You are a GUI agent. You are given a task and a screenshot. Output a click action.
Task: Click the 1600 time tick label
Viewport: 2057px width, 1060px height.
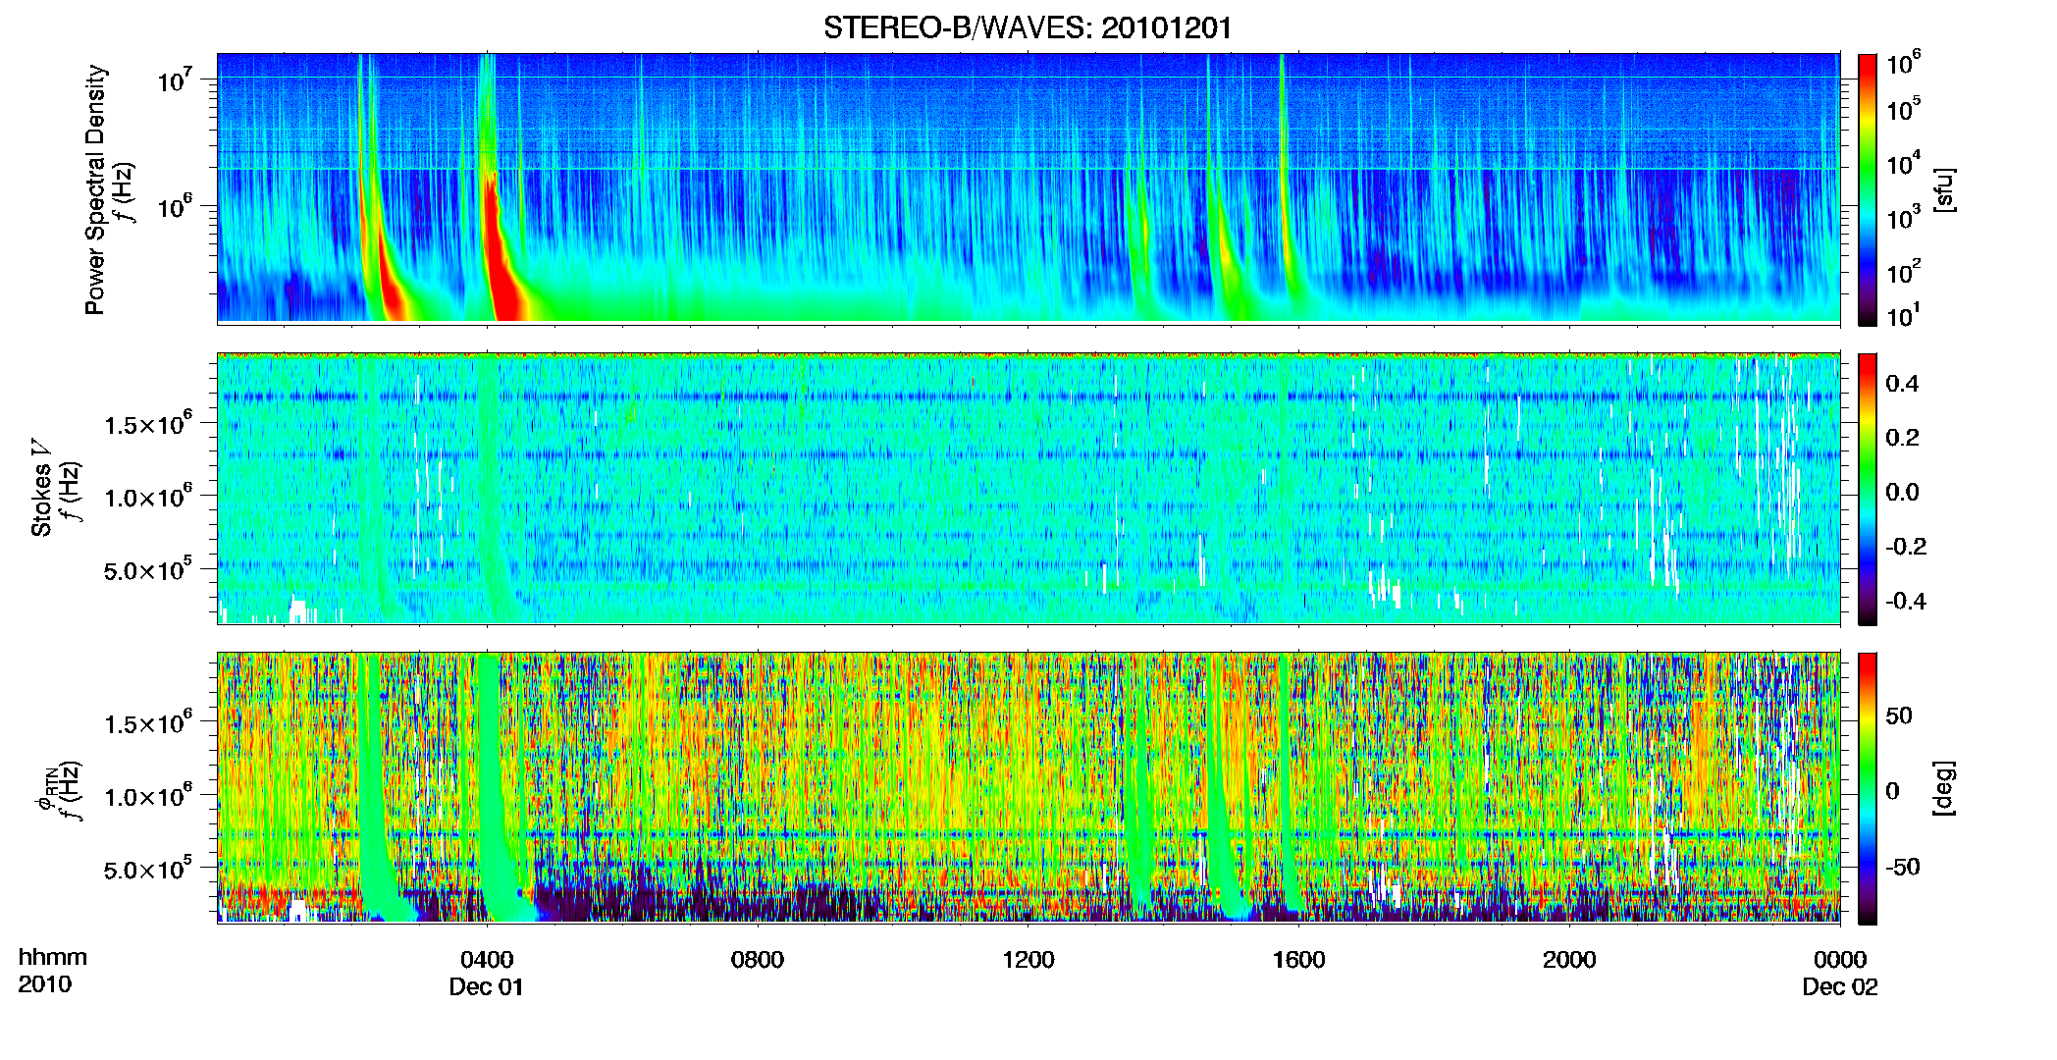[1298, 960]
